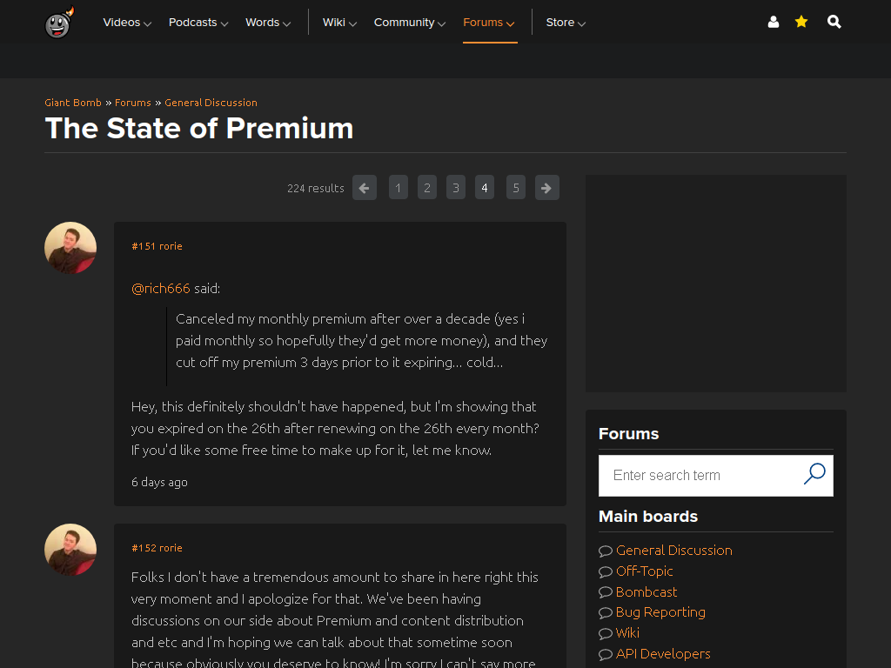891x668 pixels.
Task: Expand the Words dropdown menu
Action: pyautogui.click(x=268, y=23)
